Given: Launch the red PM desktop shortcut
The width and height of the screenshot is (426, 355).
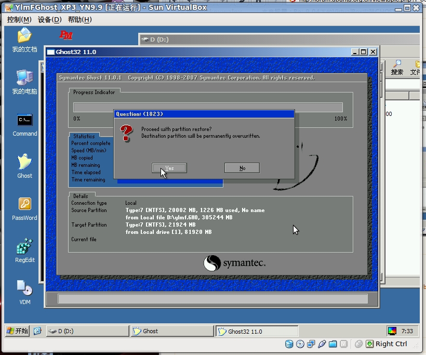Looking at the screenshot, I should pos(66,35).
